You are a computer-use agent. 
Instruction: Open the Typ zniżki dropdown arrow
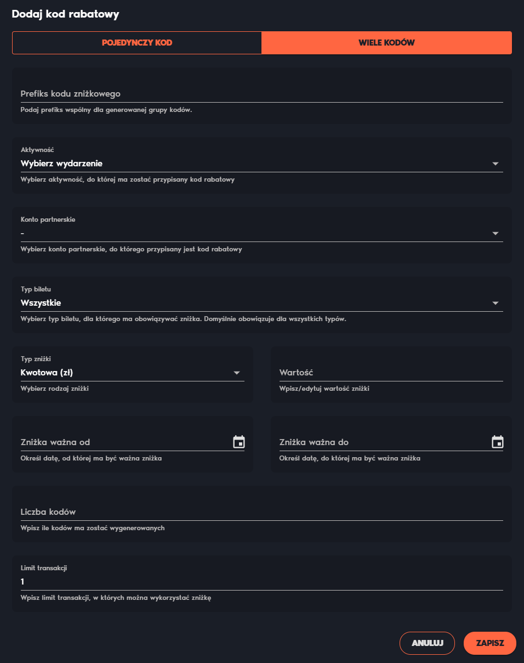[x=237, y=373]
